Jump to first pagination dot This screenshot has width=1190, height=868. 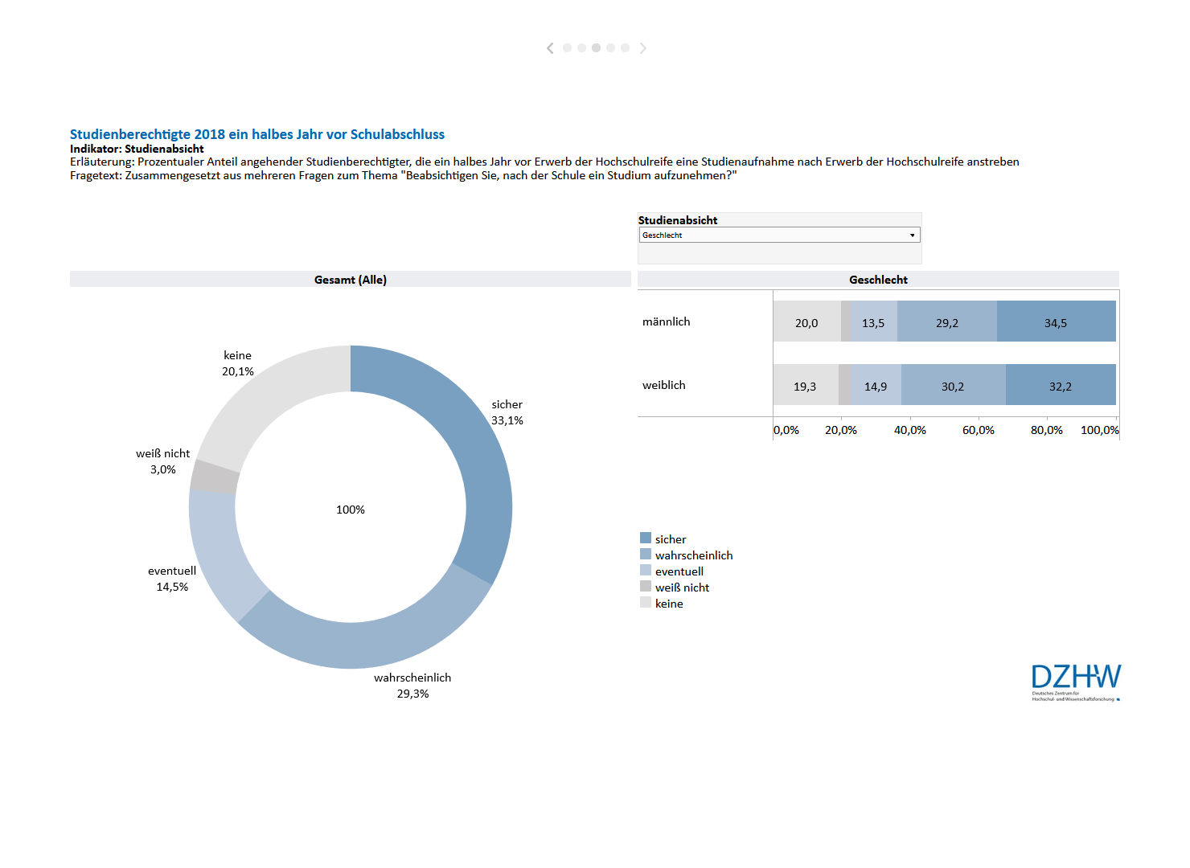point(567,48)
